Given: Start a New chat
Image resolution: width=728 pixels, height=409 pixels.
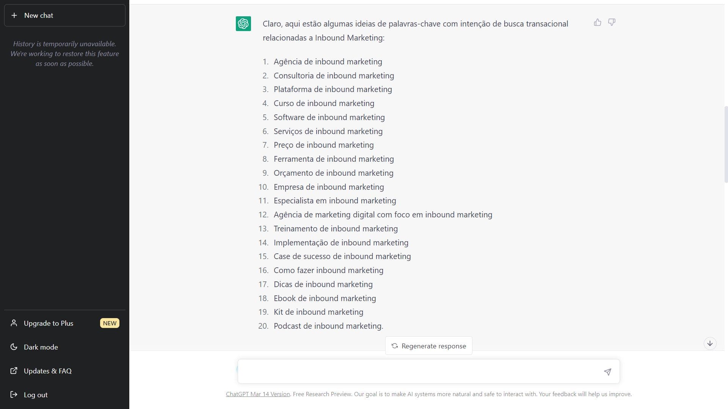Looking at the screenshot, I should tap(64, 16).
